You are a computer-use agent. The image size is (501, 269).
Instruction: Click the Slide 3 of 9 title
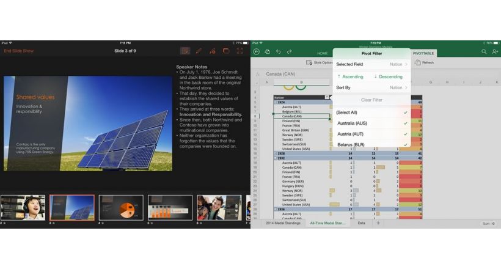[125, 51]
